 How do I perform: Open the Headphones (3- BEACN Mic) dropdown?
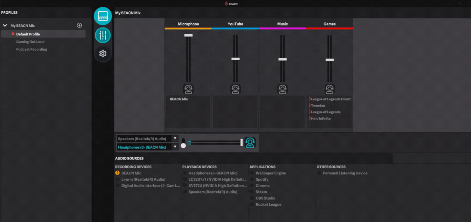click(x=175, y=147)
